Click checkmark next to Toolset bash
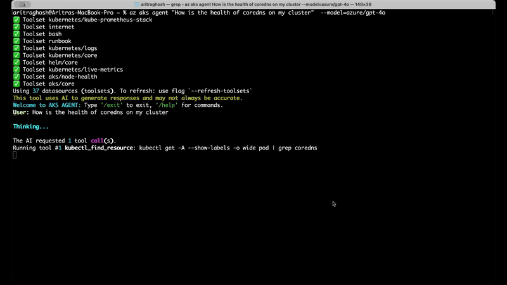 [x=16, y=34]
